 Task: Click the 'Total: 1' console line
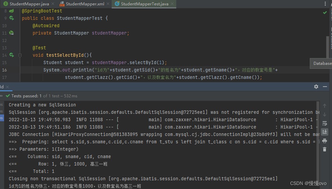click(31, 172)
